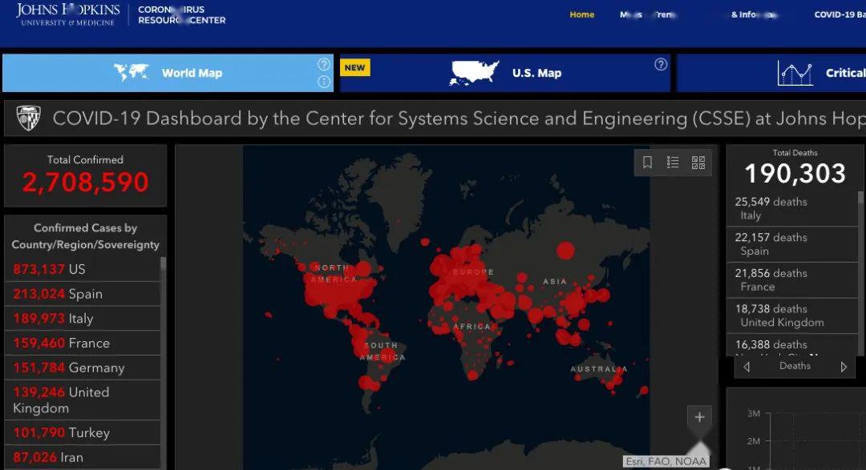Click the map bookmarks icon
866x470 pixels.
click(x=648, y=163)
